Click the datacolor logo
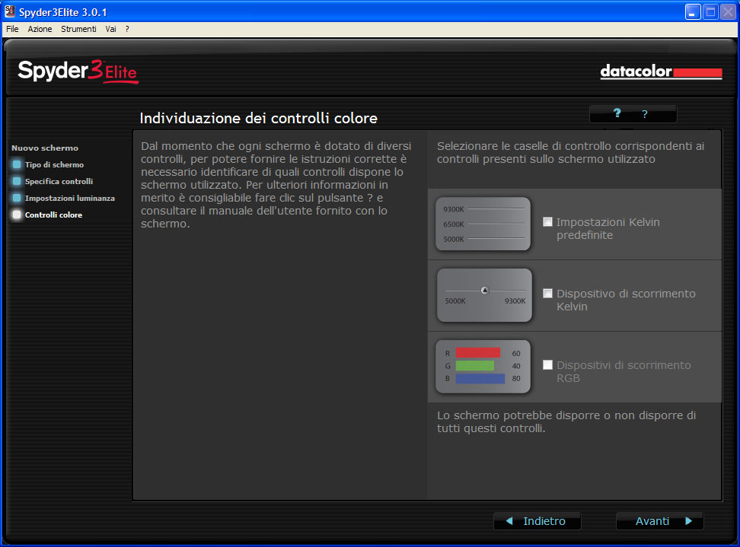740x547 pixels. pyautogui.click(x=661, y=72)
